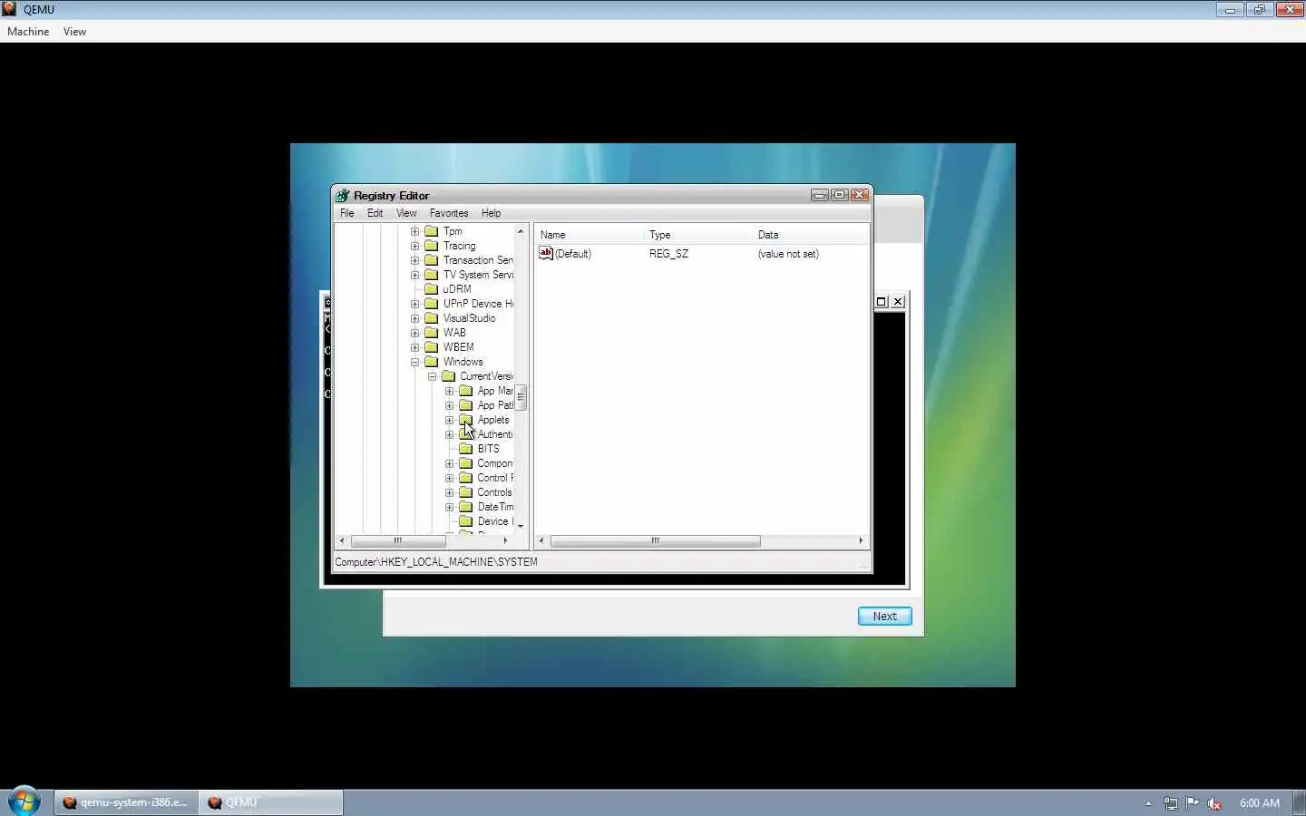Click values pane horizontal scrollbar thumb
This screenshot has width=1306, height=816.
point(655,540)
